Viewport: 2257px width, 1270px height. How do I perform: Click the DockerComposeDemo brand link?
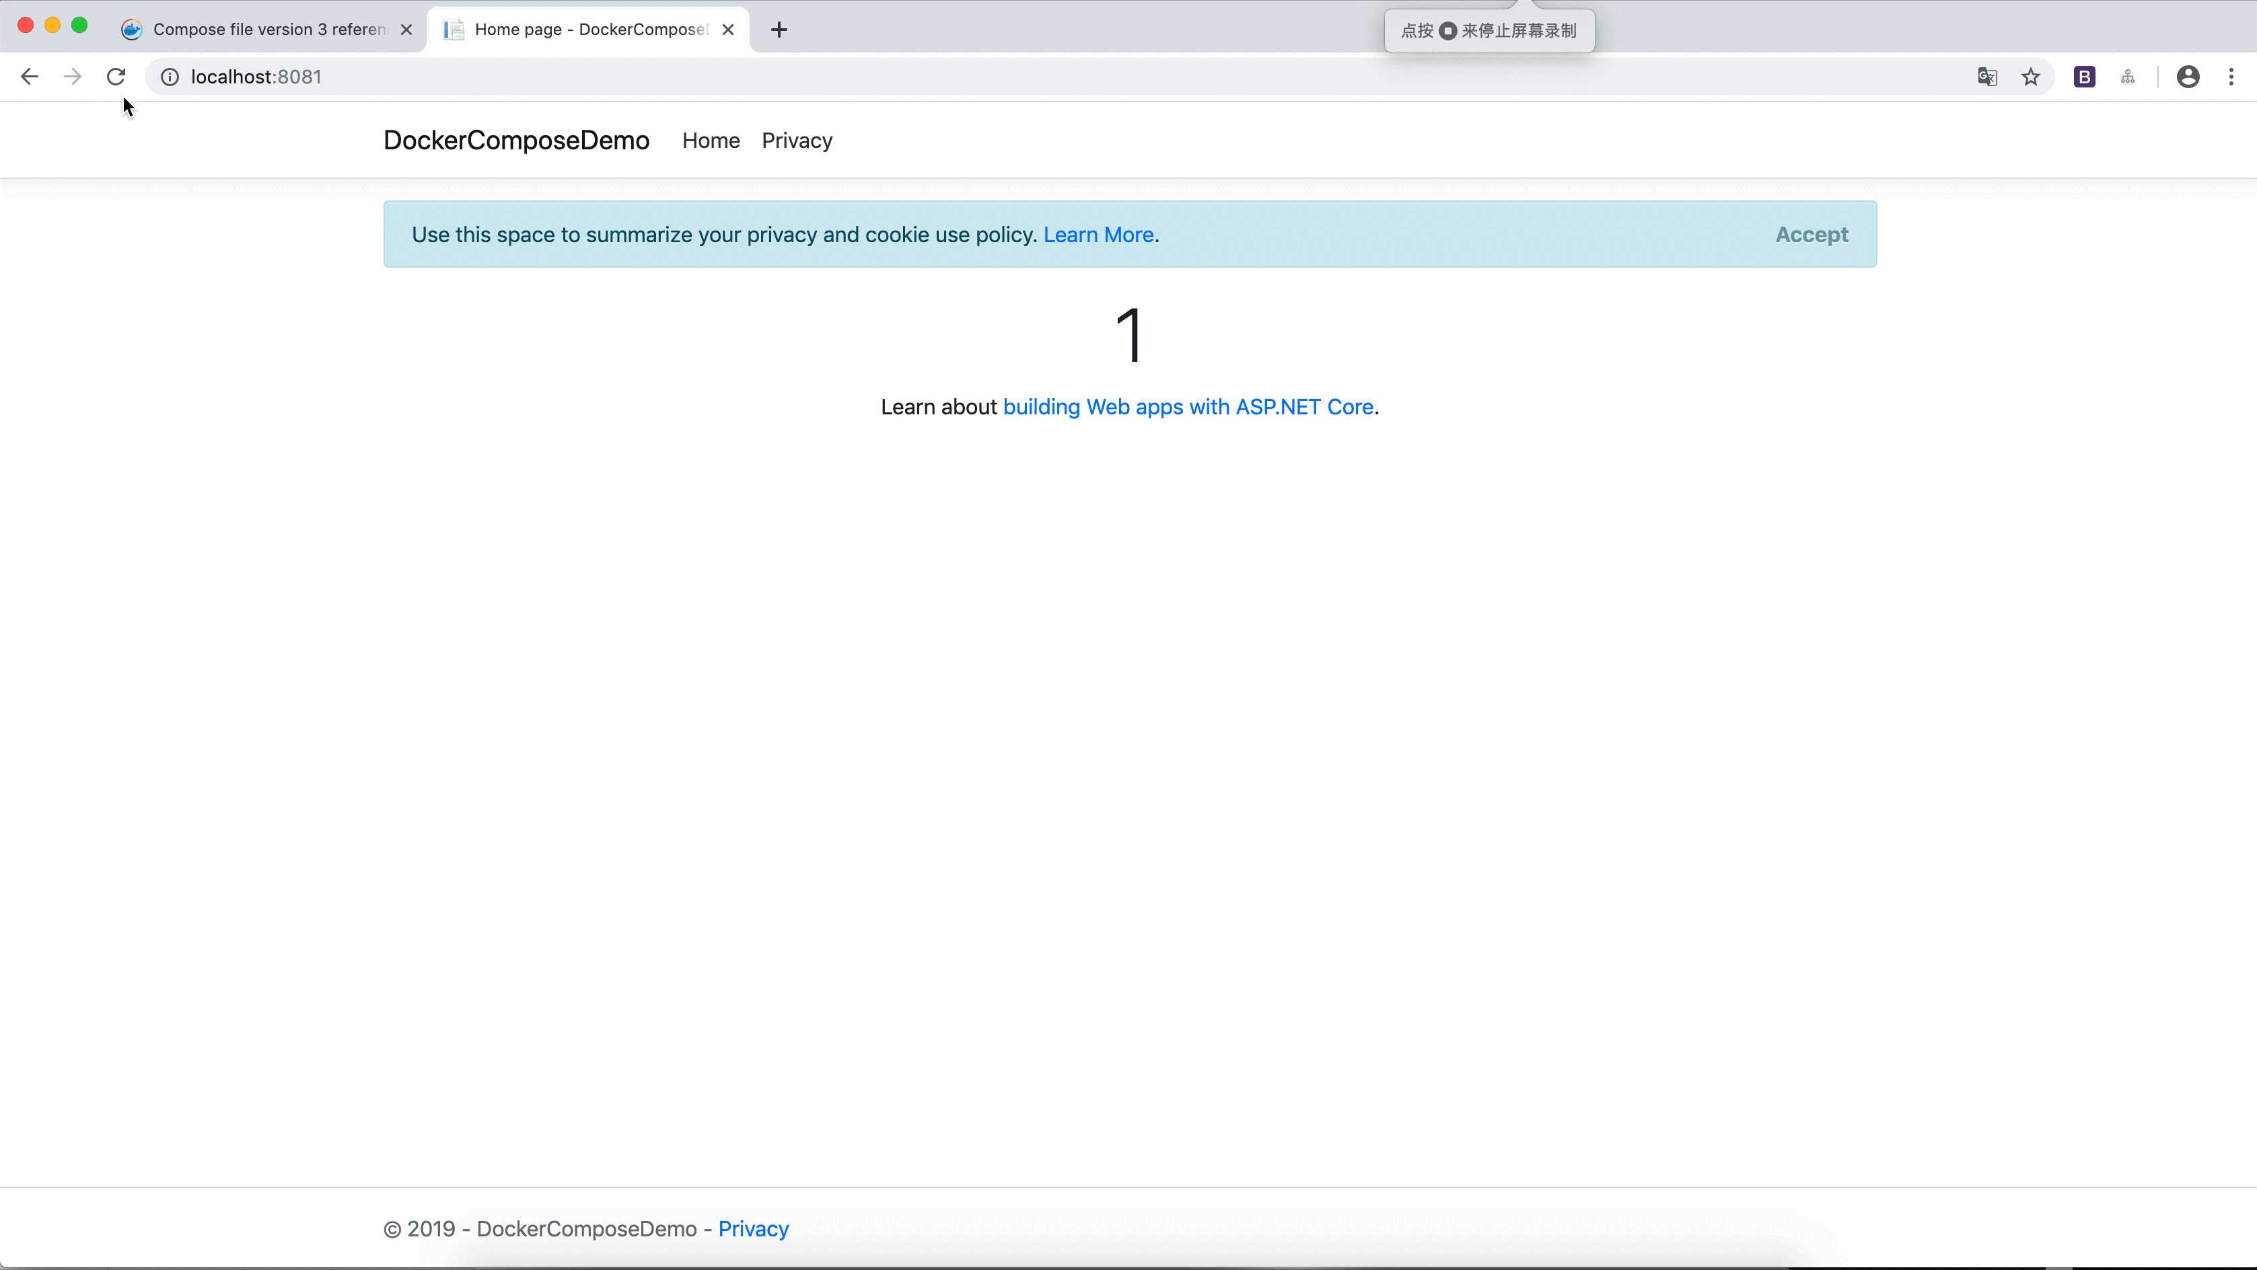click(x=516, y=140)
